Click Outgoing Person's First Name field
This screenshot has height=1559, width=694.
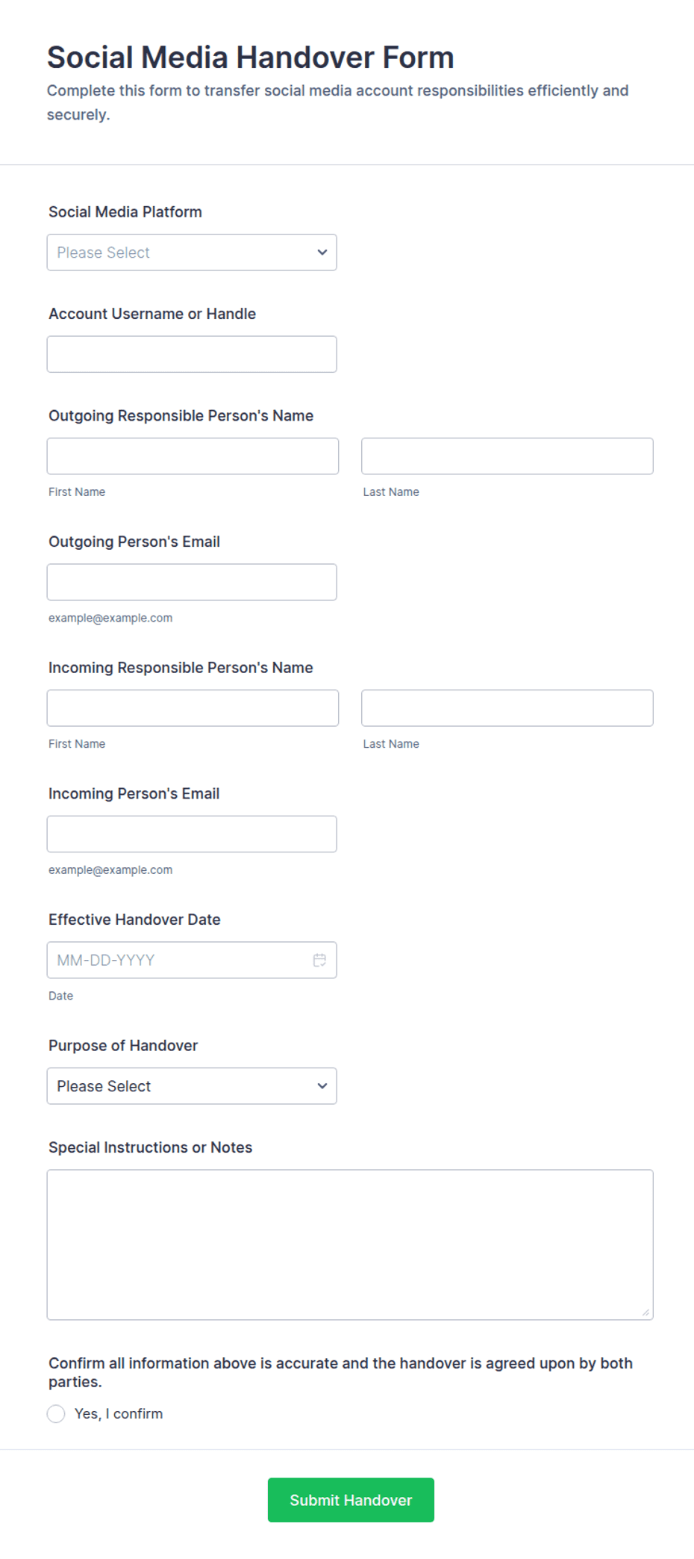pyautogui.click(x=193, y=456)
